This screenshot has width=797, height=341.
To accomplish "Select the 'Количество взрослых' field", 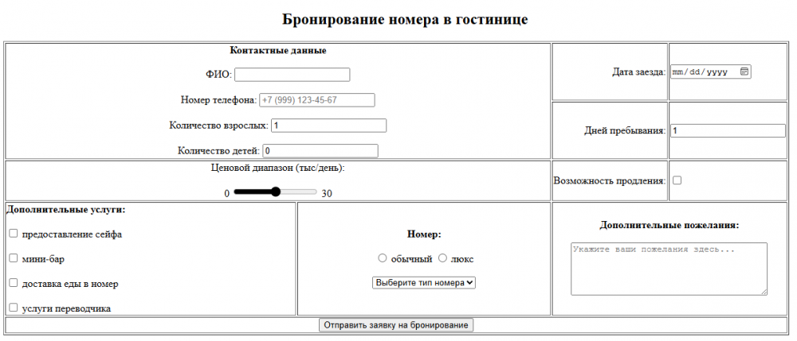I will [x=329, y=125].
